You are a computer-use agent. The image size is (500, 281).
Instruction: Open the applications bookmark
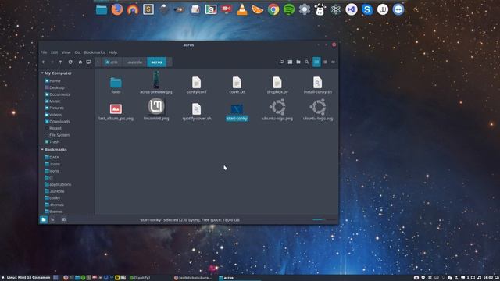pyautogui.click(x=60, y=184)
